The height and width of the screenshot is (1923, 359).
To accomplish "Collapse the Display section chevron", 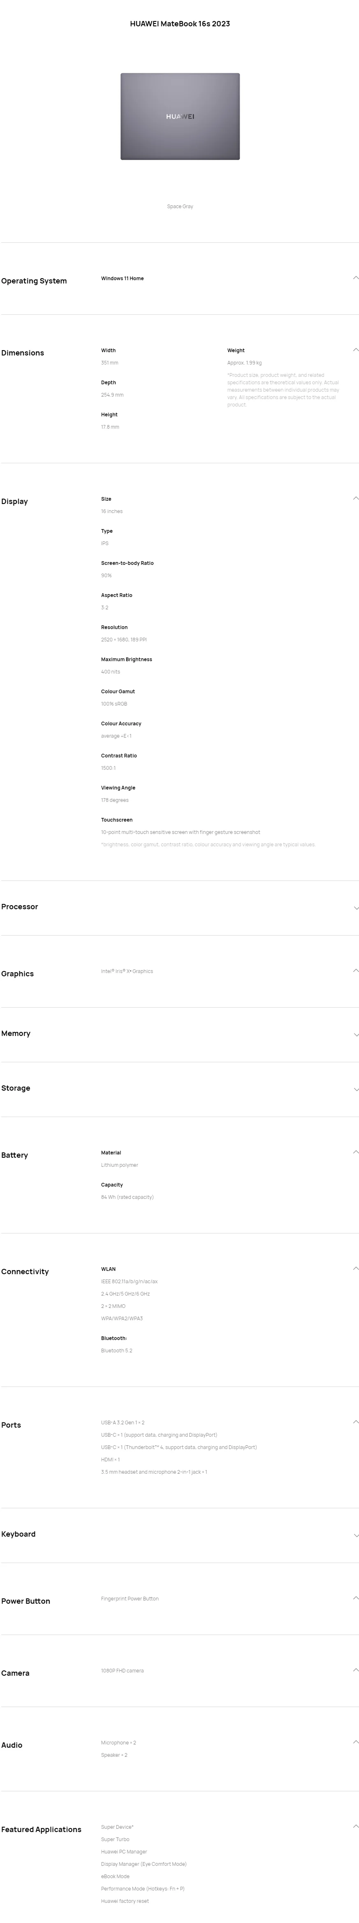I will 355,498.
